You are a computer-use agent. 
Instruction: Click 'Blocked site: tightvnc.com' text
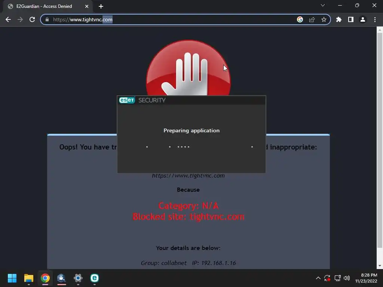coord(189,217)
